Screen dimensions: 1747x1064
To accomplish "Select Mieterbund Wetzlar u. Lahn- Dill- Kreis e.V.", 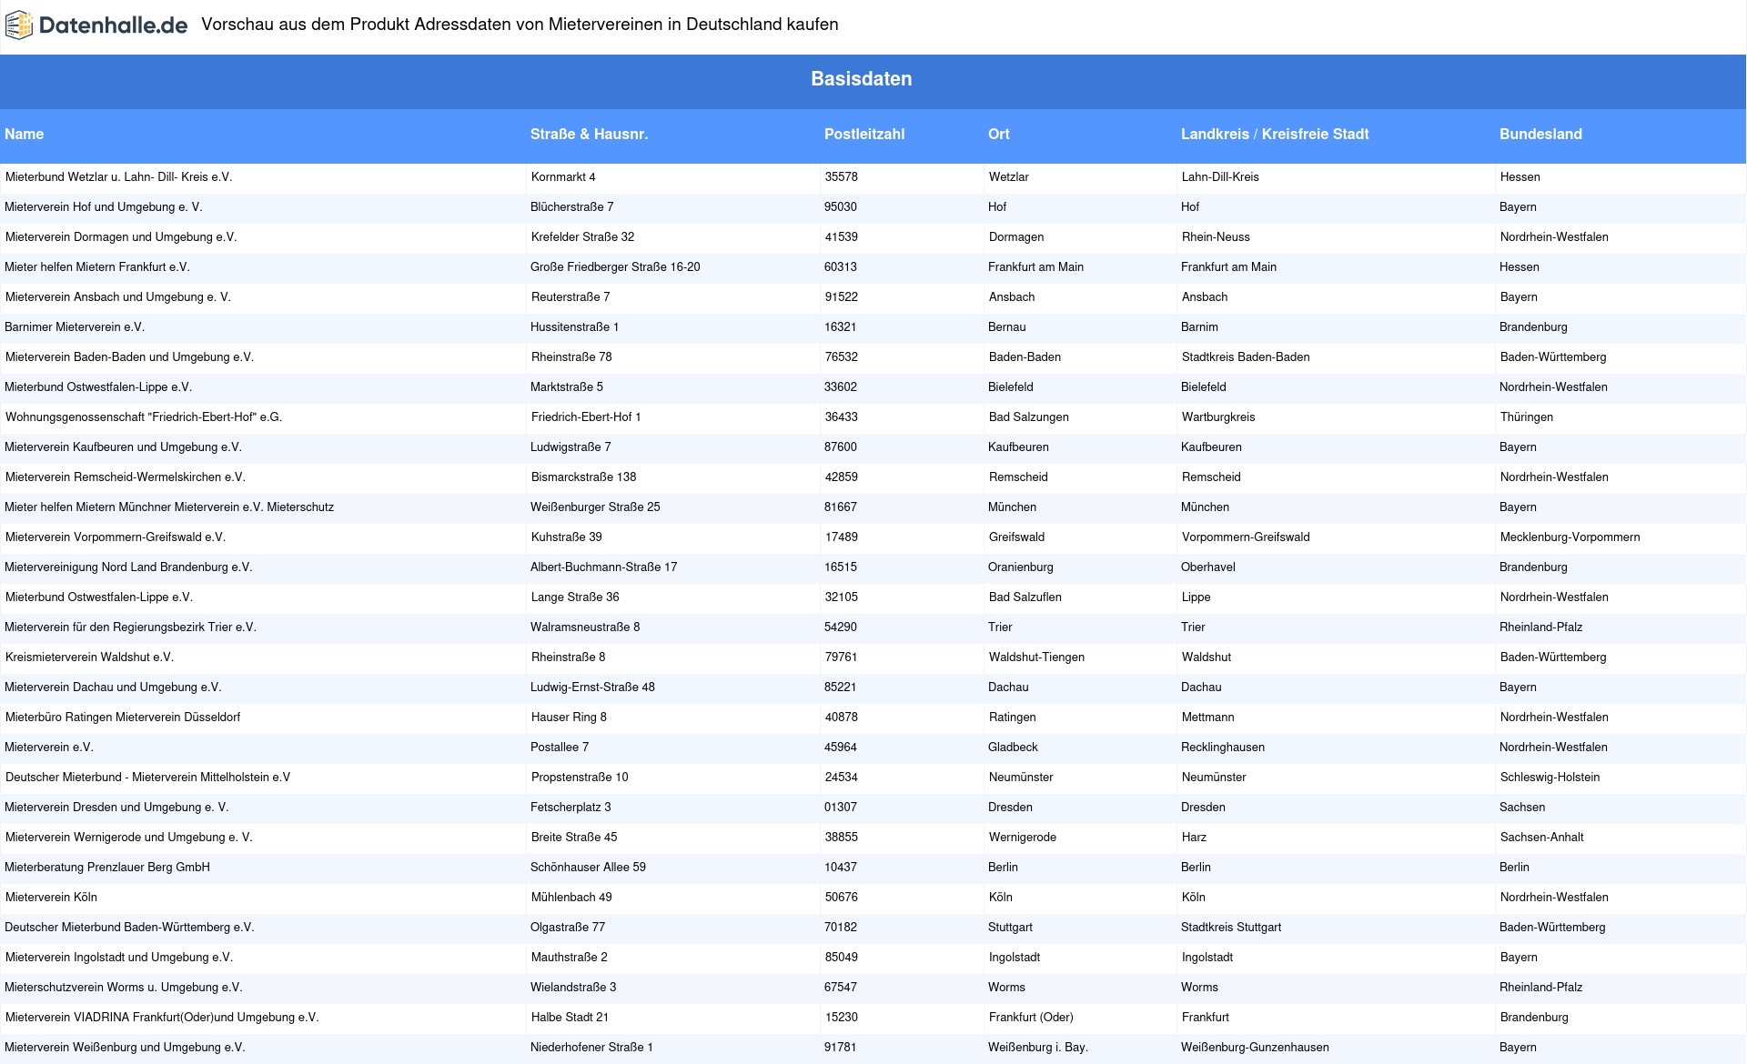I will (x=118, y=177).
